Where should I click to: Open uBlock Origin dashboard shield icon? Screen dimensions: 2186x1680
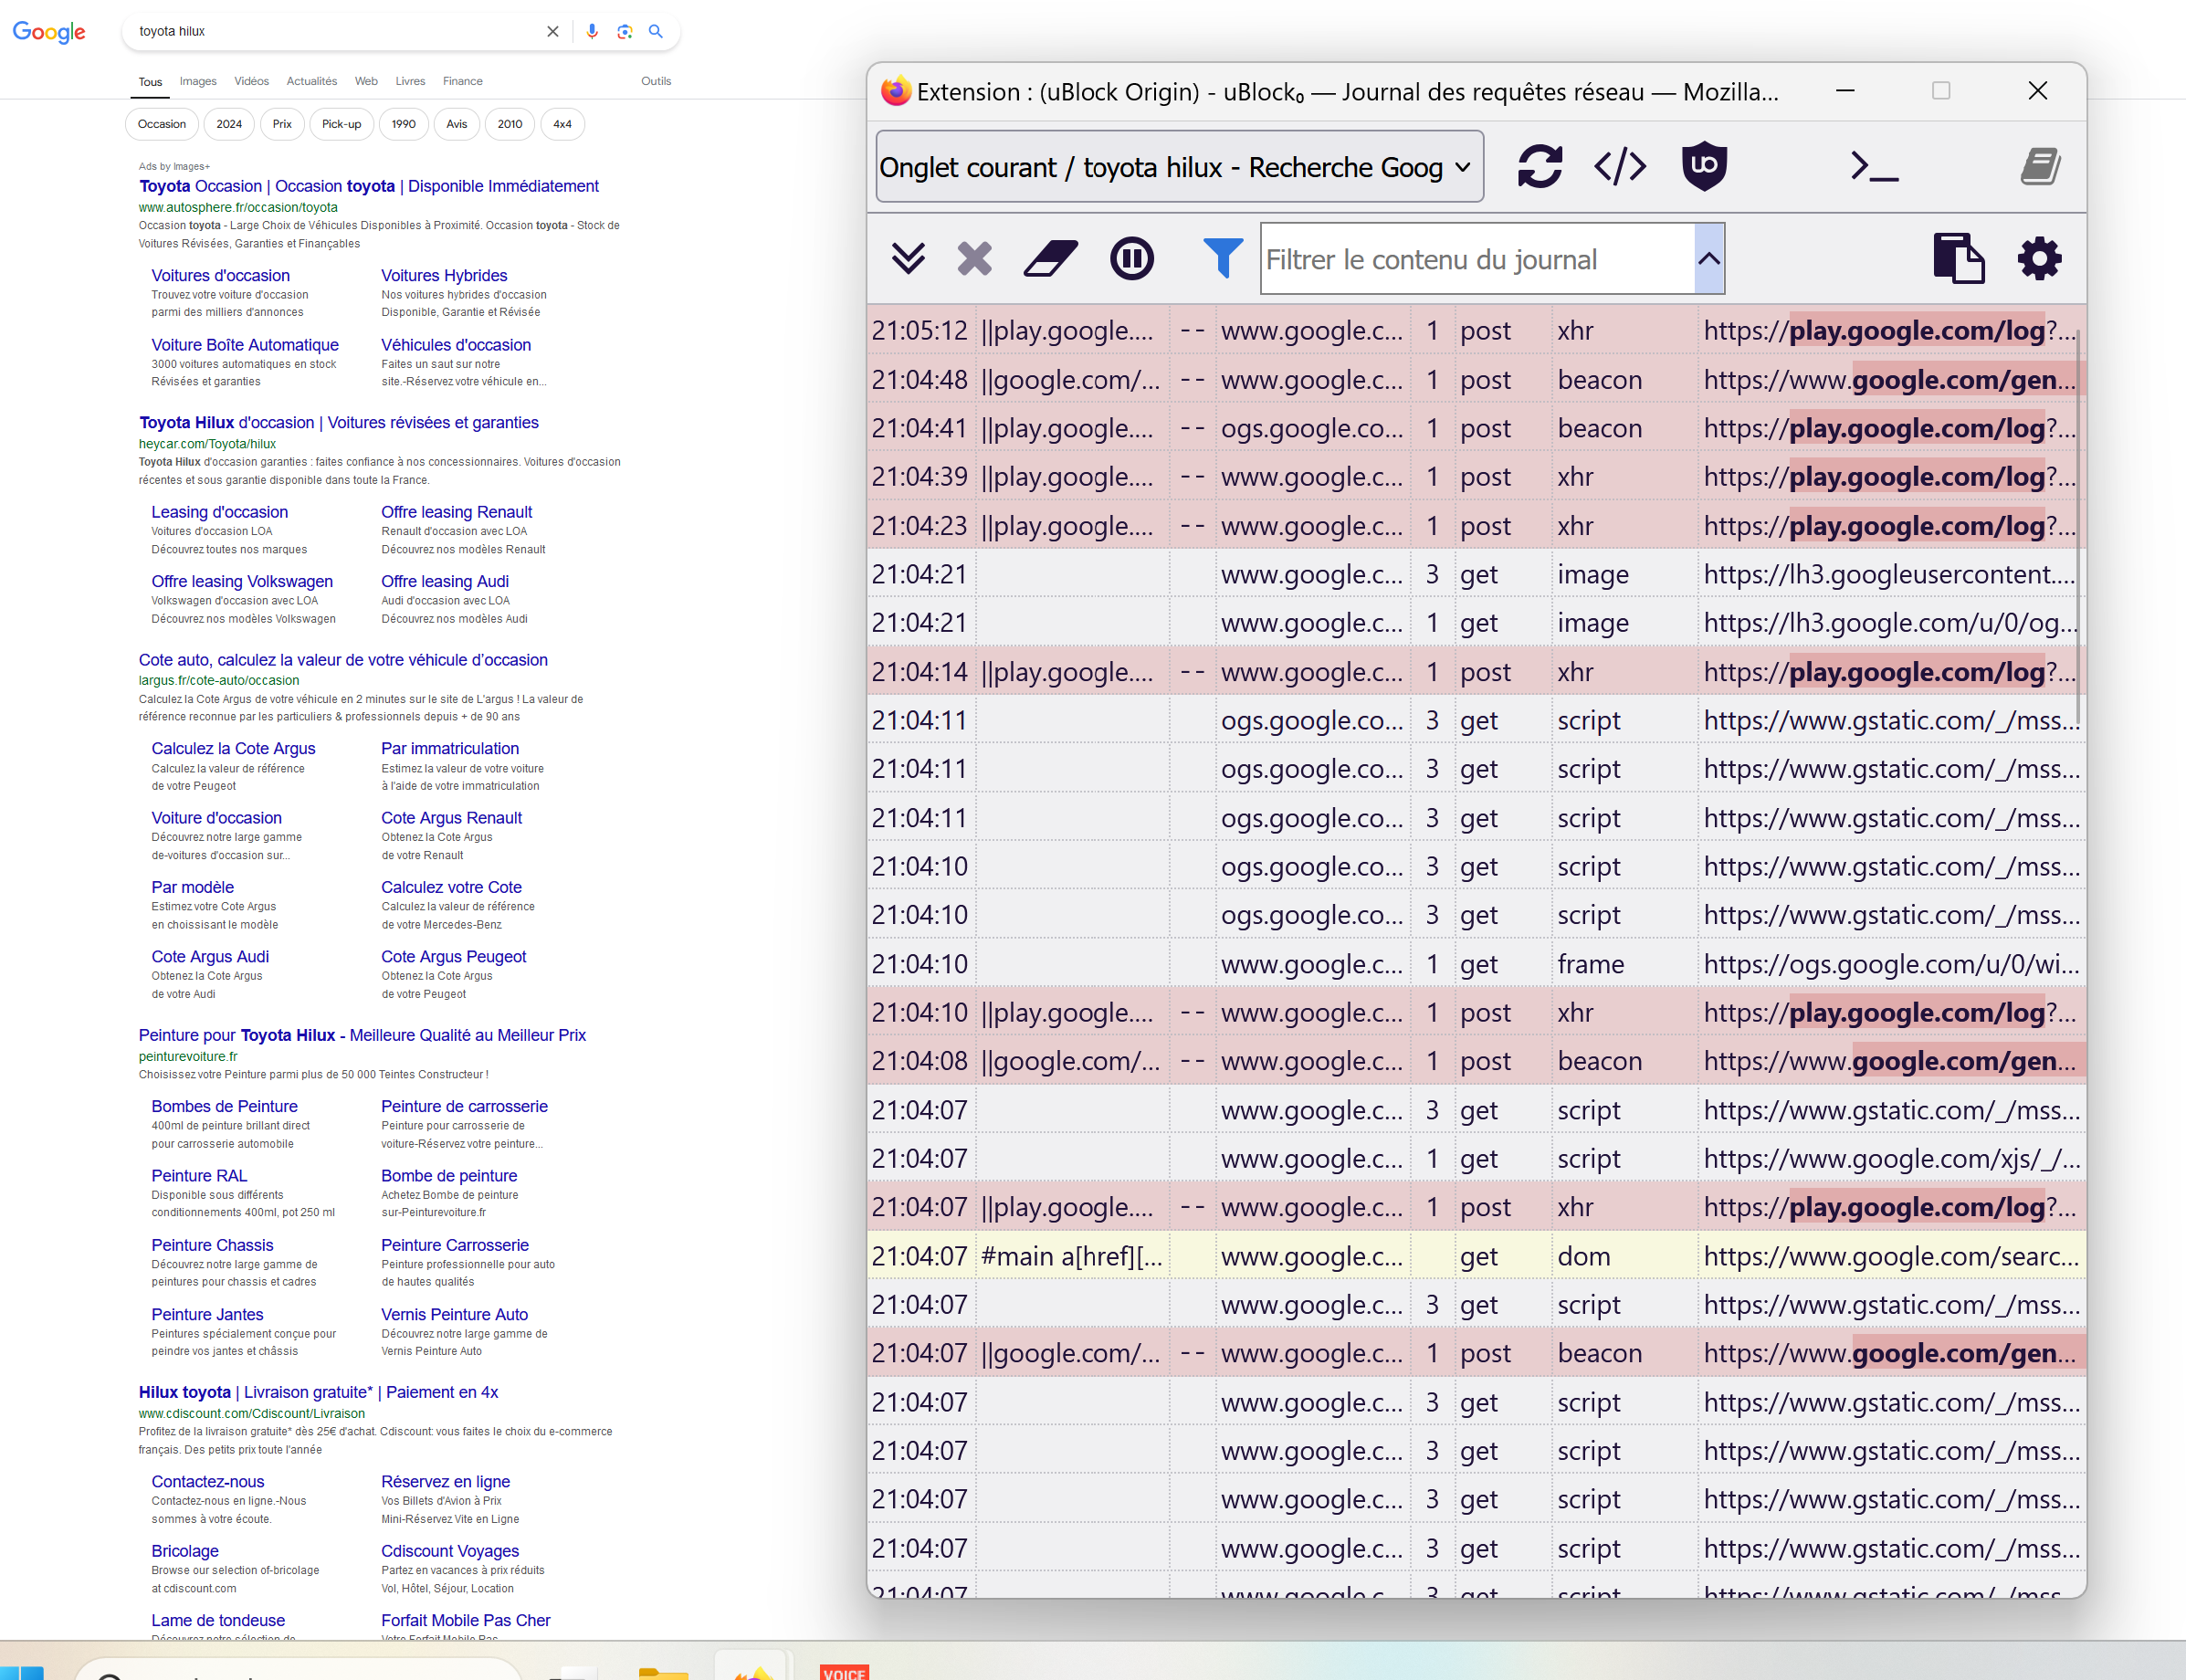click(1703, 166)
